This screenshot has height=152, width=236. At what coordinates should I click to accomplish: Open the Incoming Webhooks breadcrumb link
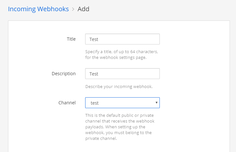[38, 9]
